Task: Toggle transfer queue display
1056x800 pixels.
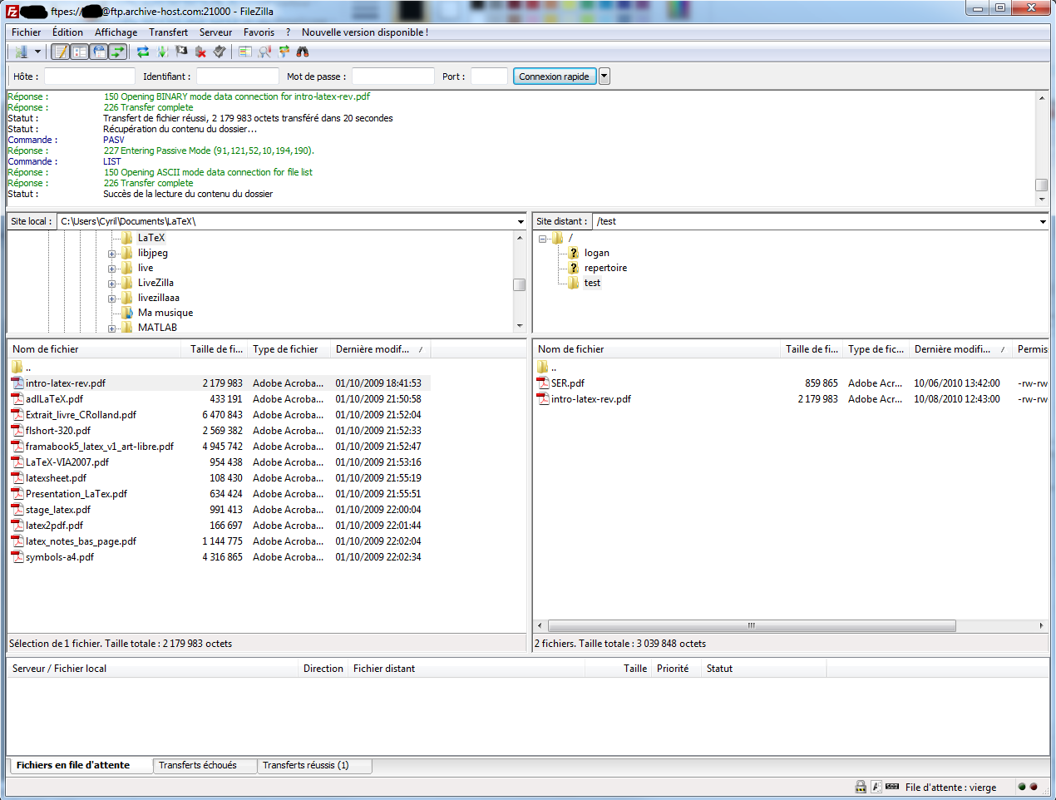Action: click(118, 52)
